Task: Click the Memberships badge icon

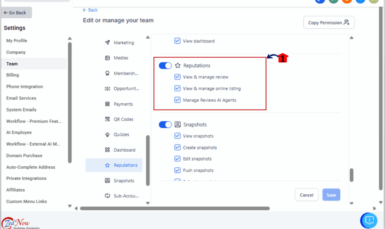Action: [x=107, y=73]
